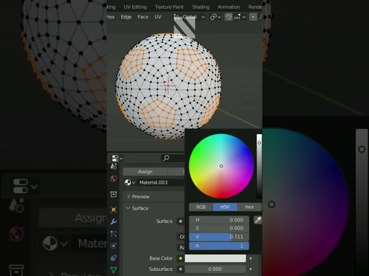
Task: Click the V value slider at 0.711
Action: point(219,237)
